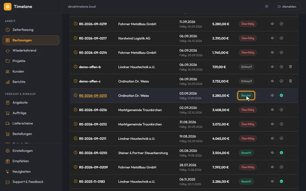Unmark paid status on RE-2026-09-0210
The width and height of the screenshot is (306, 191).
pyautogui.click(x=281, y=152)
